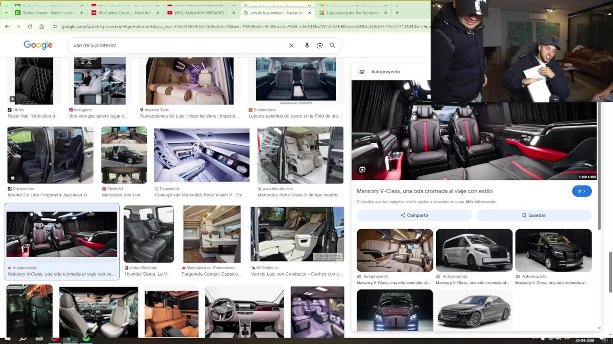
Task: Open Mi Chófer Van de Lujo image
Action: pyautogui.click(x=297, y=234)
